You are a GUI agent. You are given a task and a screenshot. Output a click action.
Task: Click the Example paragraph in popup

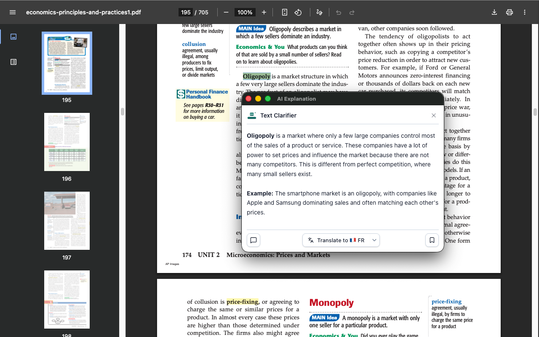(343, 203)
